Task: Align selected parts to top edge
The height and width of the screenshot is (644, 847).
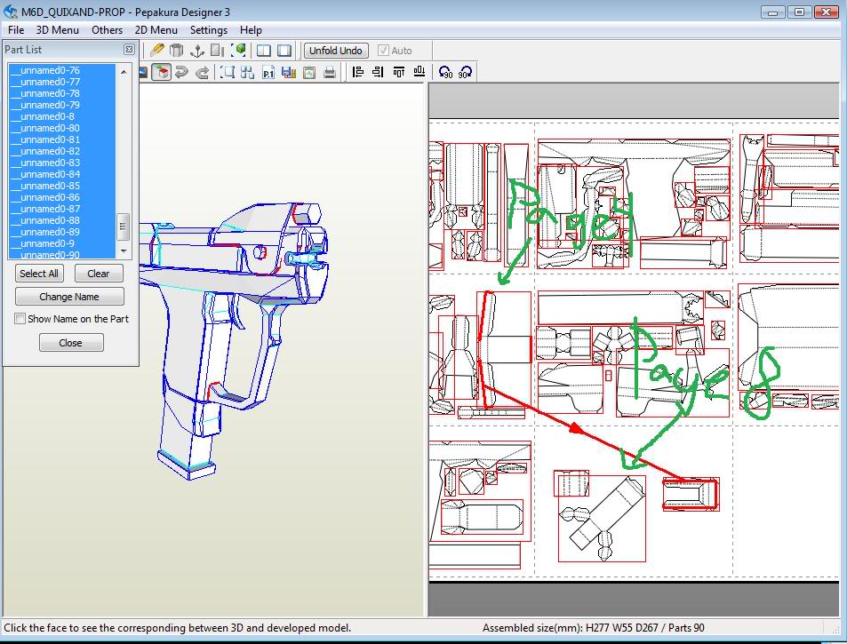Action: [399, 72]
